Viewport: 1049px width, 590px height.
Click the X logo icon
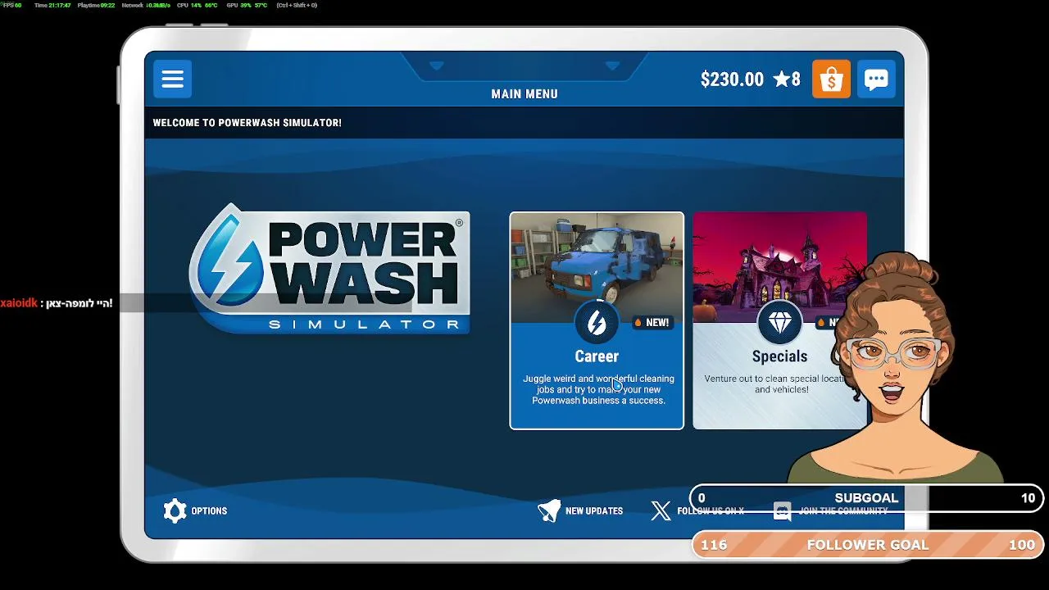pyautogui.click(x=661, y=511)
